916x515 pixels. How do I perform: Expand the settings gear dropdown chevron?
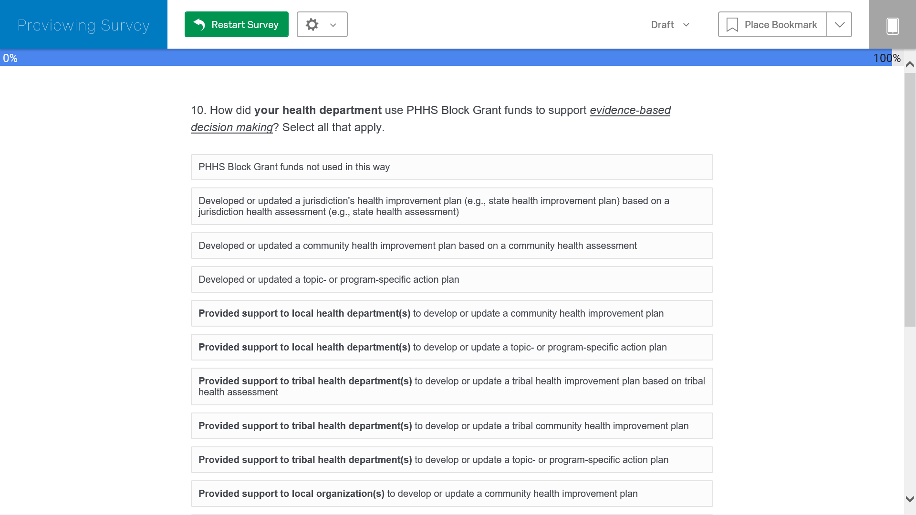coord(333,25)
